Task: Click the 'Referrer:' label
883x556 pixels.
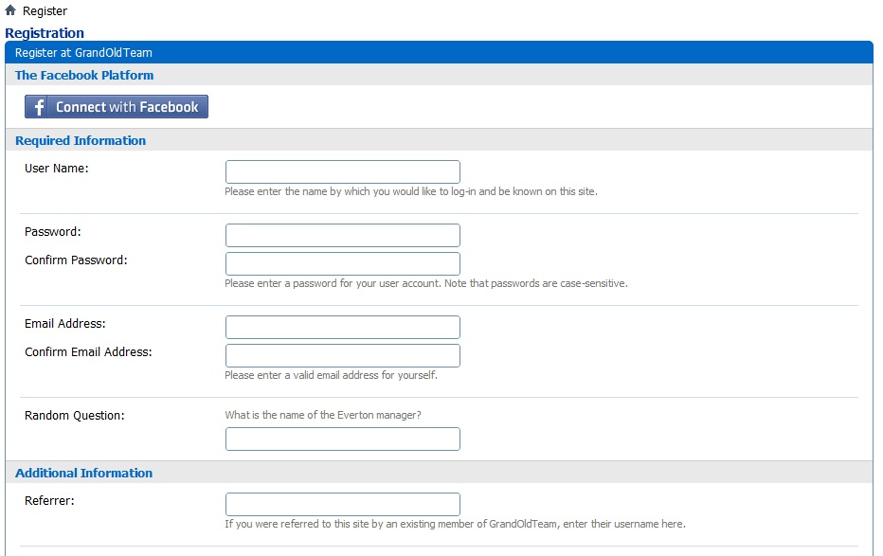Action: [49, 501]
